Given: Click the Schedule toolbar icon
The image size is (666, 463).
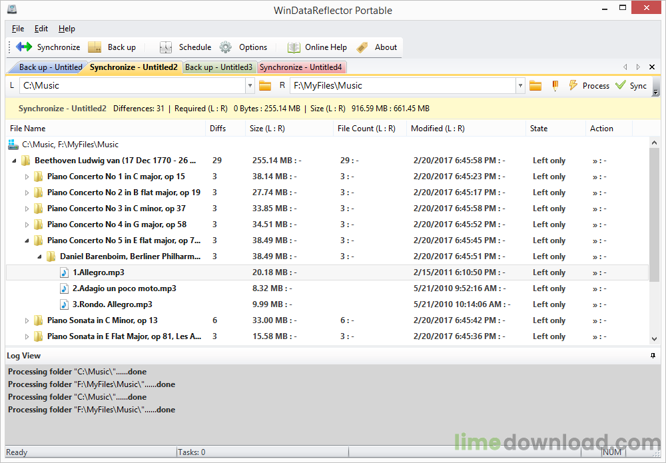Looking at the screenshot, I should [166, 47].
